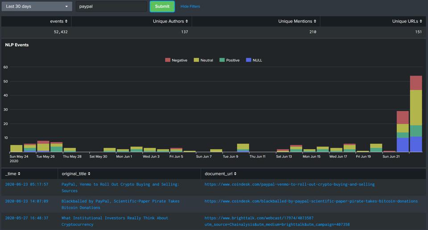Screen dimensions: 428x230
Task: Open the brighttalk webcast URL
Action: pos(277,221)
